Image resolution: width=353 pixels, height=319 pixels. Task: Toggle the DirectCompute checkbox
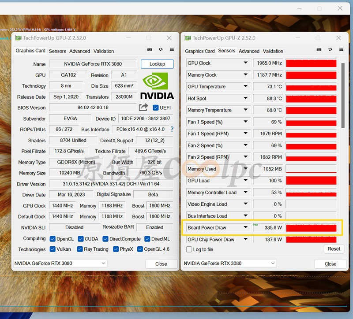105,239
